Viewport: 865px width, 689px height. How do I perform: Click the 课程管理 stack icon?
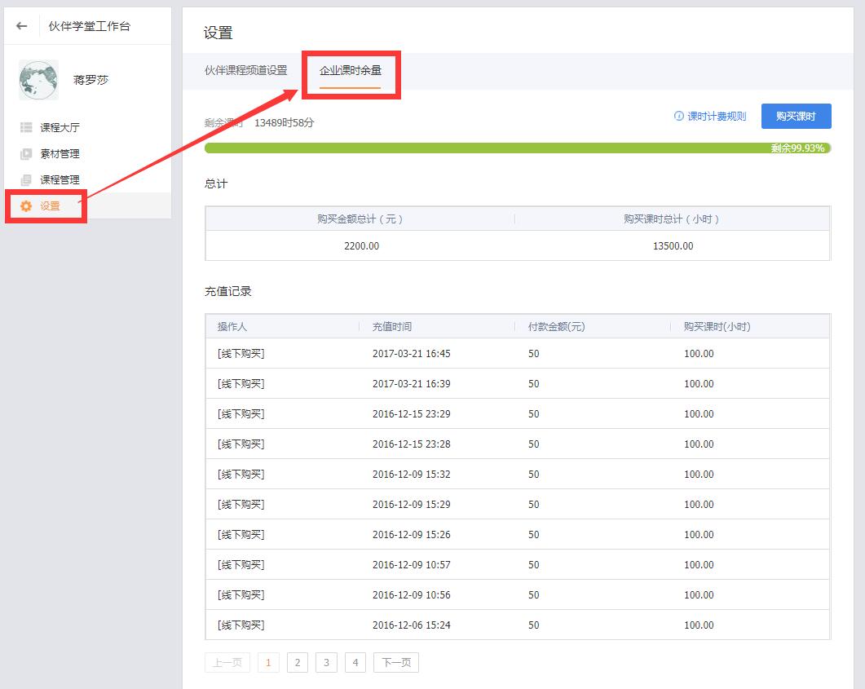[x=26, y=180]
